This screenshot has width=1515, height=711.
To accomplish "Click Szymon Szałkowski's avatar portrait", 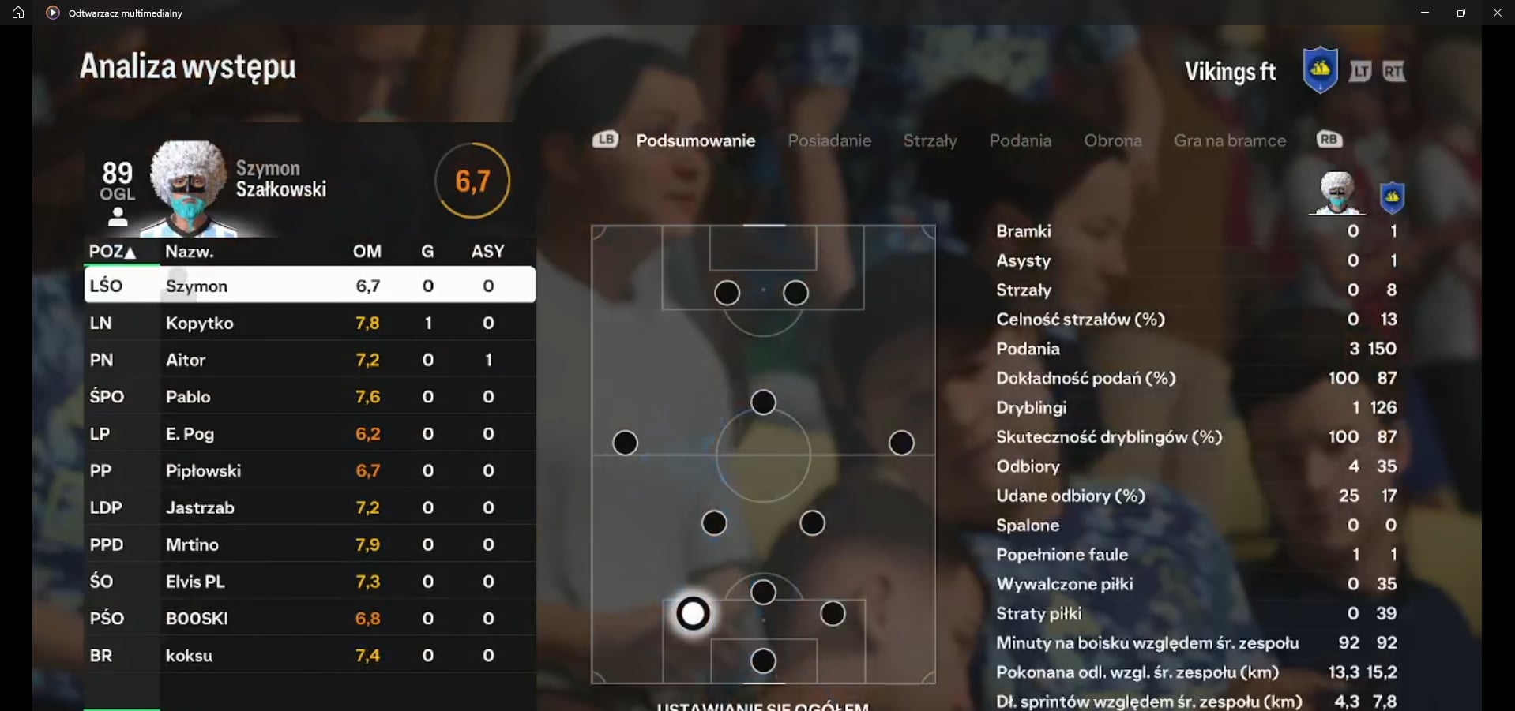I will pos(188,188).
